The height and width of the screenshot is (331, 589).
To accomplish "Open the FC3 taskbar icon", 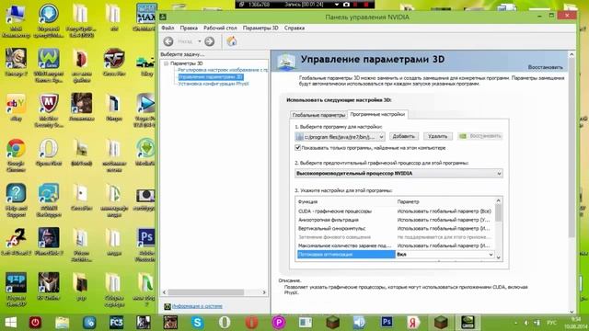I will 117,323.
